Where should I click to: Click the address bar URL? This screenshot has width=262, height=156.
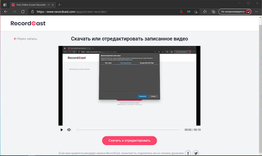point(72,12)
